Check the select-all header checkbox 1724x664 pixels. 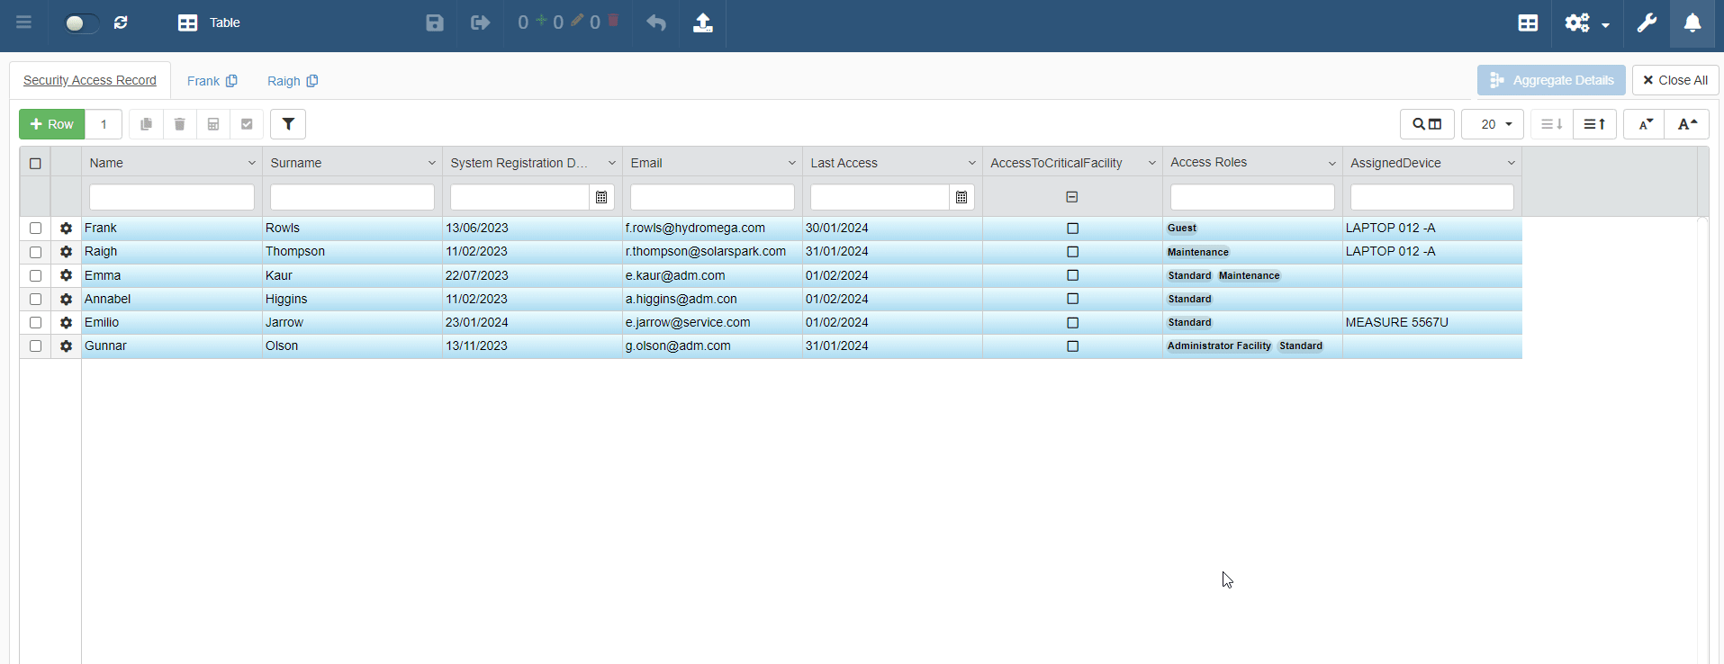tap(36, 163)
